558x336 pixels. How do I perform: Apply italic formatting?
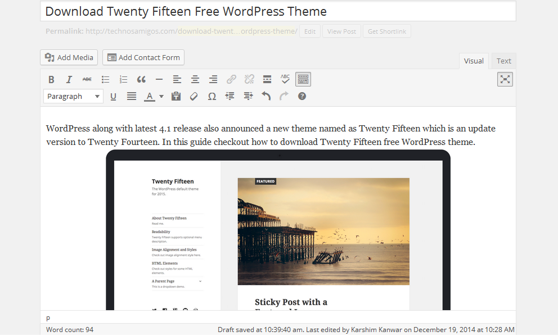[69, 80]
